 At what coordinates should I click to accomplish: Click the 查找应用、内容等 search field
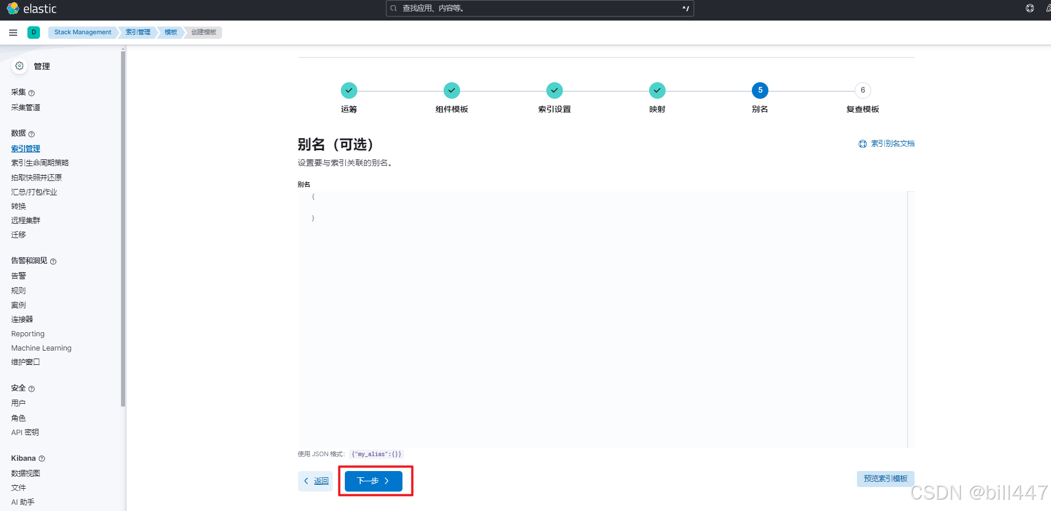pos(539,9)
